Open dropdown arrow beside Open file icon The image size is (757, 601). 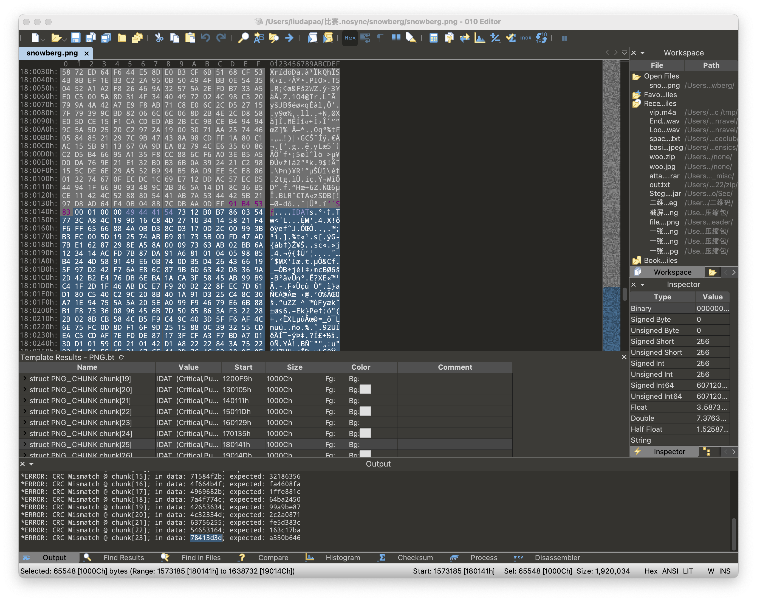click(x=64, y=40)
